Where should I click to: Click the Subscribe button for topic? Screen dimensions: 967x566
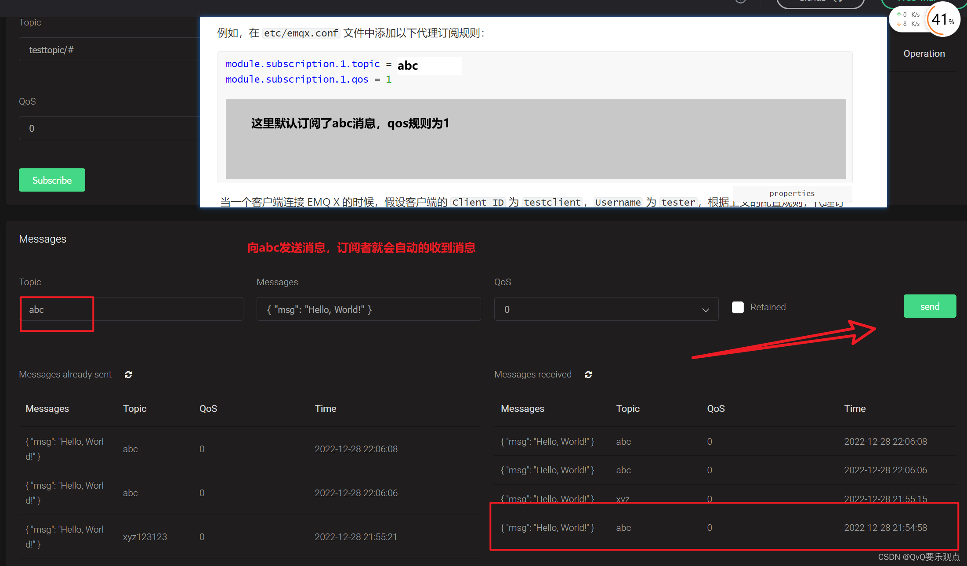click(51, 180)
